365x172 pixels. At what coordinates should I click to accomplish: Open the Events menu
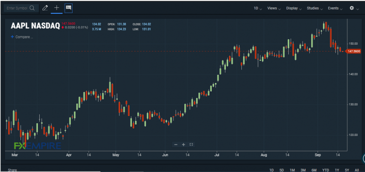point(335,8)
